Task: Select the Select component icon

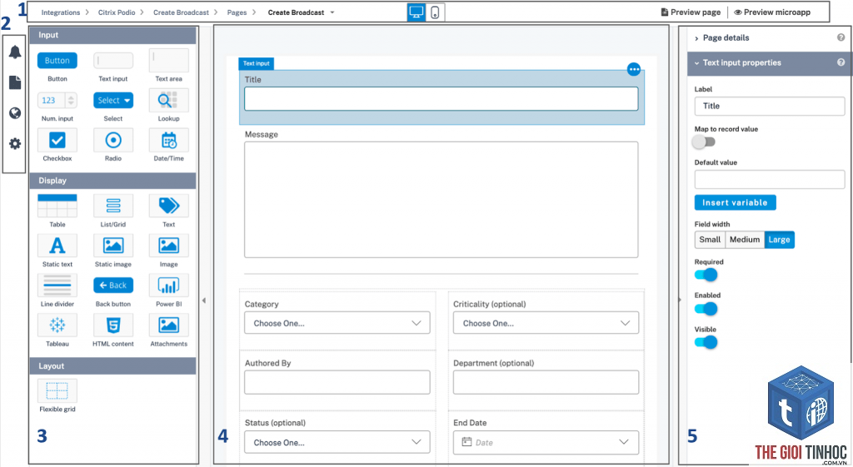Action: [x=113, y=100]
